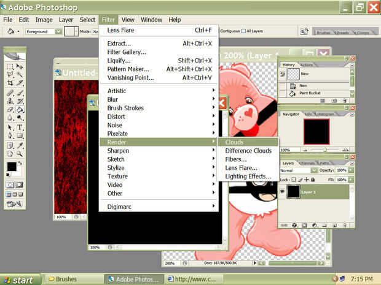Select the Hand tool
The width and height of the screenshot is (381, 285).
point(10,154)
